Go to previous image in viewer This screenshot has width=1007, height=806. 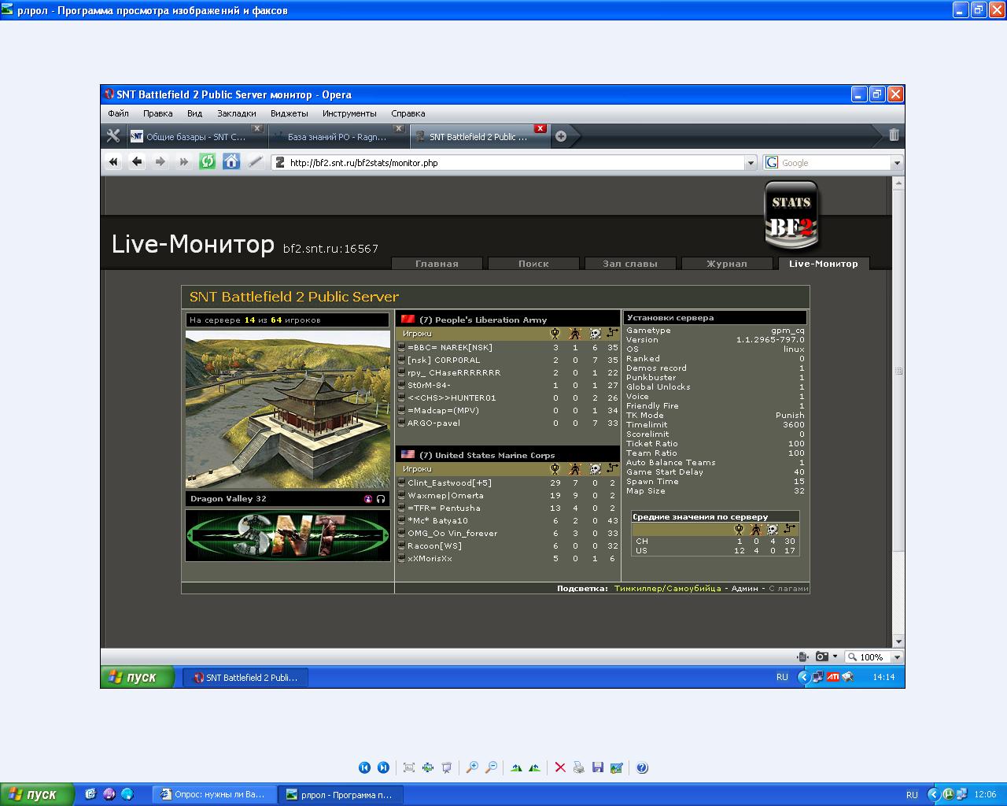(x=364, y=767)
